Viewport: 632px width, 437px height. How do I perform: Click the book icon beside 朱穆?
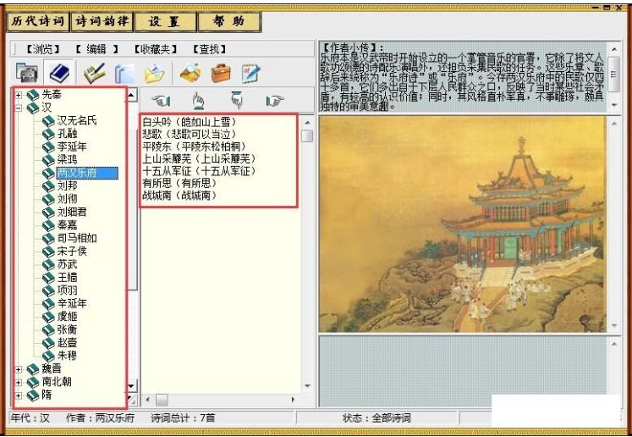[x=48, y=356]
